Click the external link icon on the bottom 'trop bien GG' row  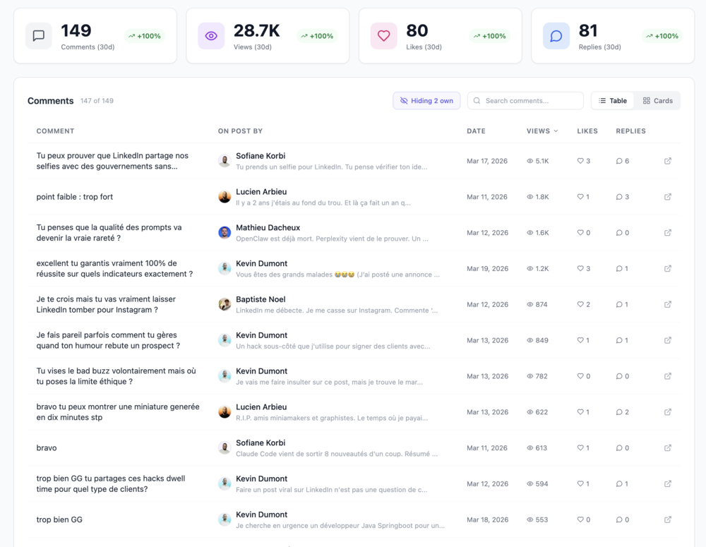coord(667,519)
